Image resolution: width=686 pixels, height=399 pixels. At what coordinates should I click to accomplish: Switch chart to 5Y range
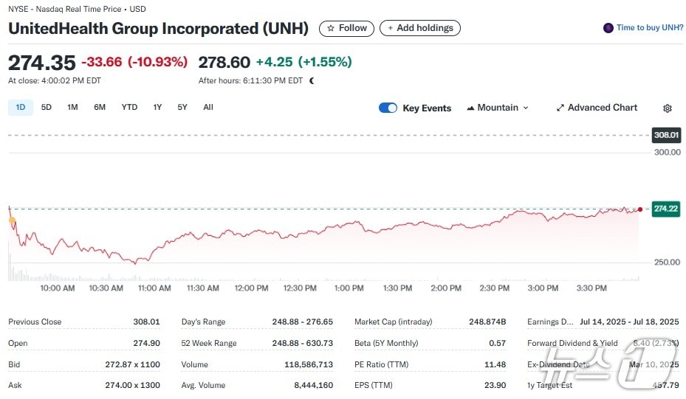(182, 108)
